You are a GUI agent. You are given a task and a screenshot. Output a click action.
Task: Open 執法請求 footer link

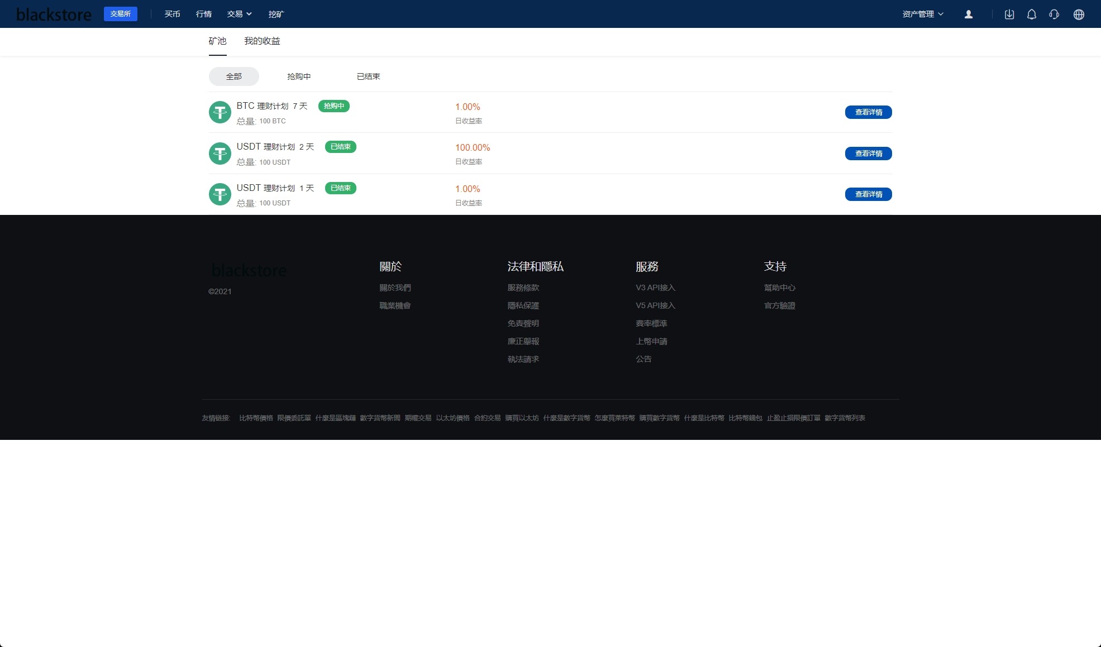(x=523, y=360)
